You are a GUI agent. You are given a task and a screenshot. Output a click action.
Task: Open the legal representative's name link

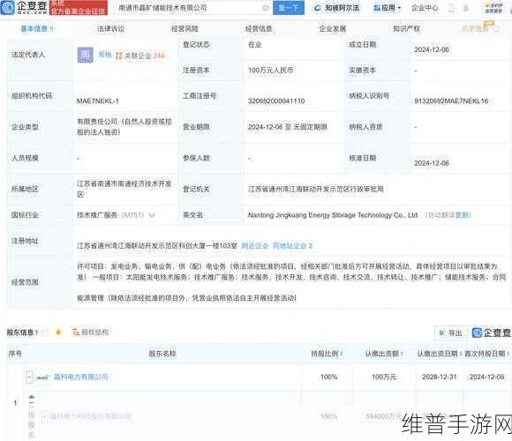[105, 55]
